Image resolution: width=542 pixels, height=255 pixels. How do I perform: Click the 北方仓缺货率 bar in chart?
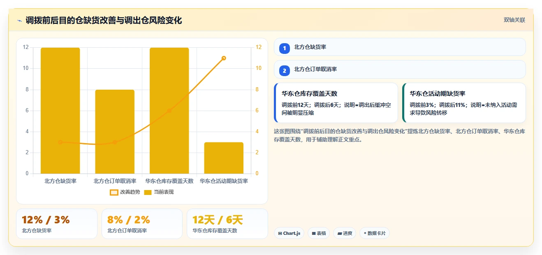pos(60,111)
